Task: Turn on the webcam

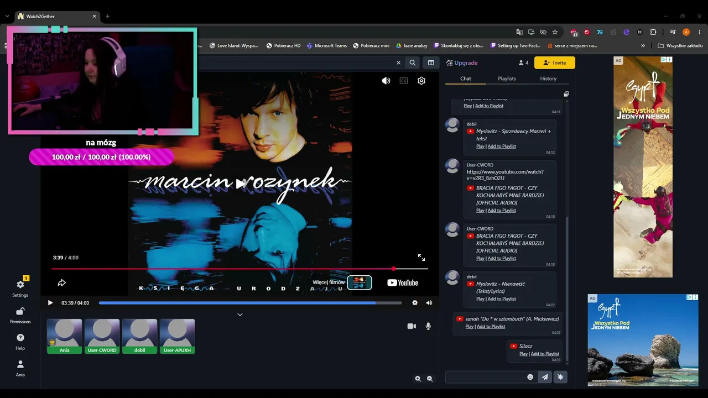Action: (412, 326)
